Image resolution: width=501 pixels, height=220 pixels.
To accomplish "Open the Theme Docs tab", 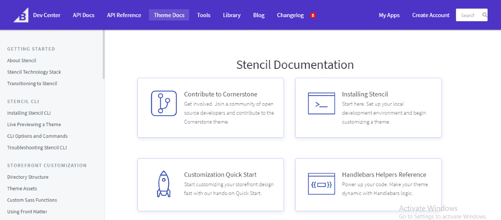I will click(x=169, y=15).
